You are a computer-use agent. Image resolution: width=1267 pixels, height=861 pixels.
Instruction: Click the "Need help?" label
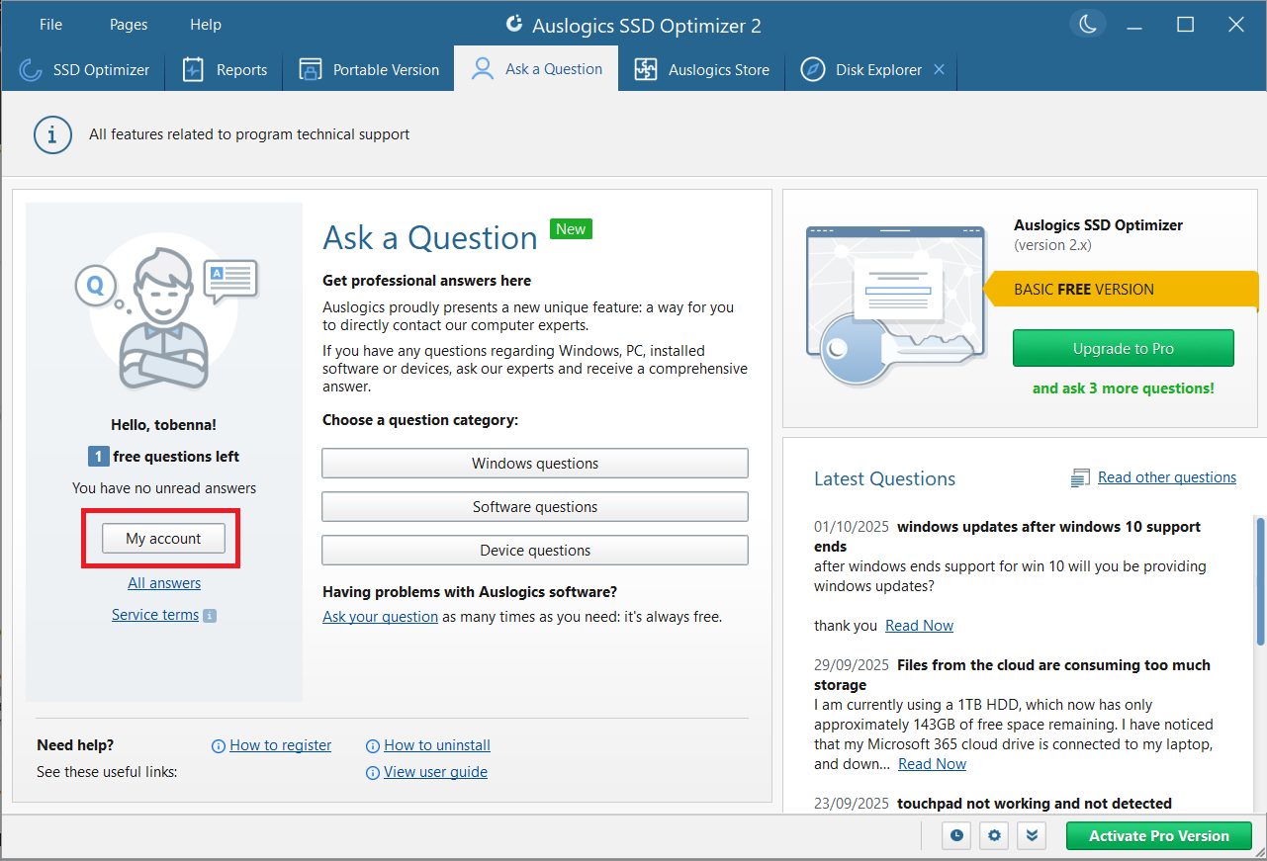[75, 745]
